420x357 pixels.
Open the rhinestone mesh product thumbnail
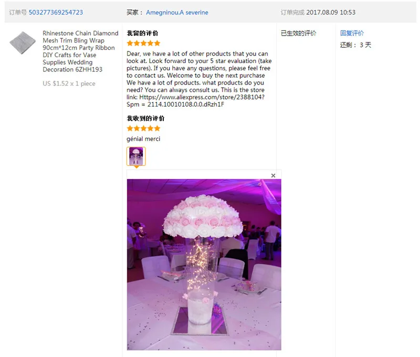tap(23, 43)
